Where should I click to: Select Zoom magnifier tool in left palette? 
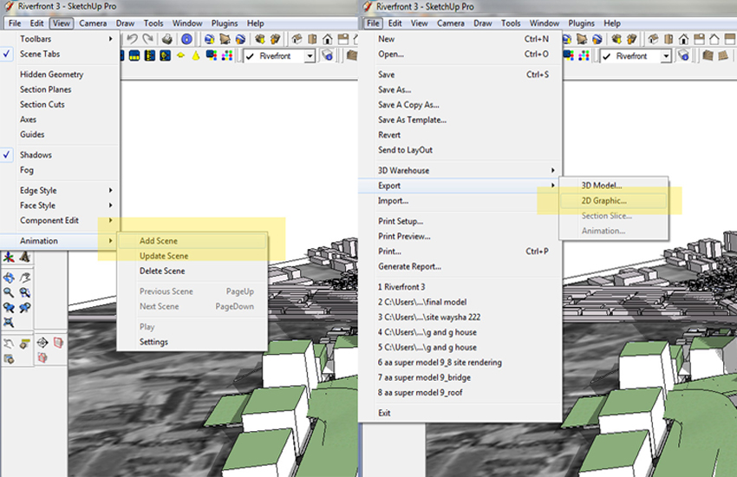click(x=9, y=292)
